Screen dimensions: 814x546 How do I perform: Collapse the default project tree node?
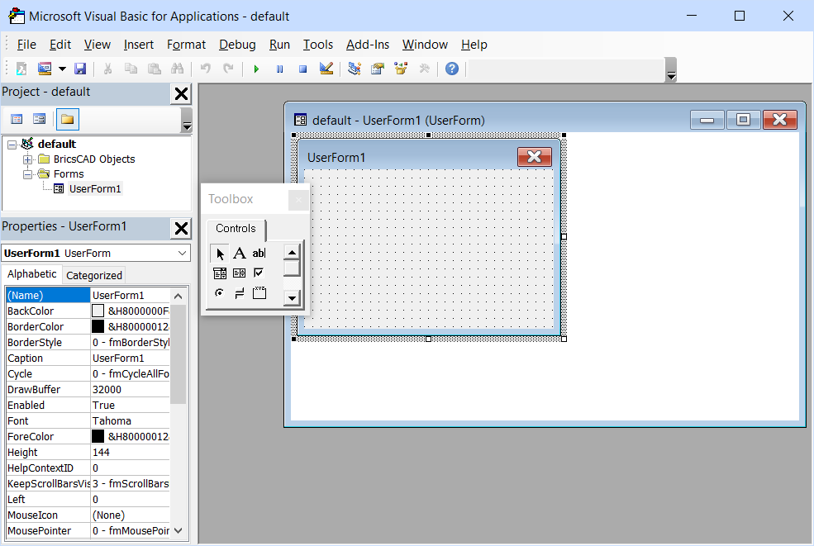tap(12, 145)
